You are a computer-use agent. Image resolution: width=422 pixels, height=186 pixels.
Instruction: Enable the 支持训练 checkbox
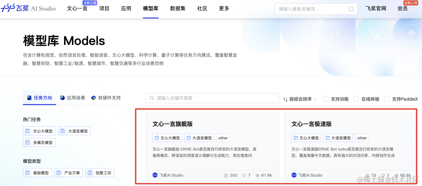tap(325, 99)
